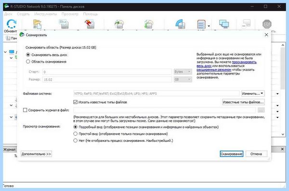Open the Диск menu
The height and width of the screenshot is (191, 289).
8,14
